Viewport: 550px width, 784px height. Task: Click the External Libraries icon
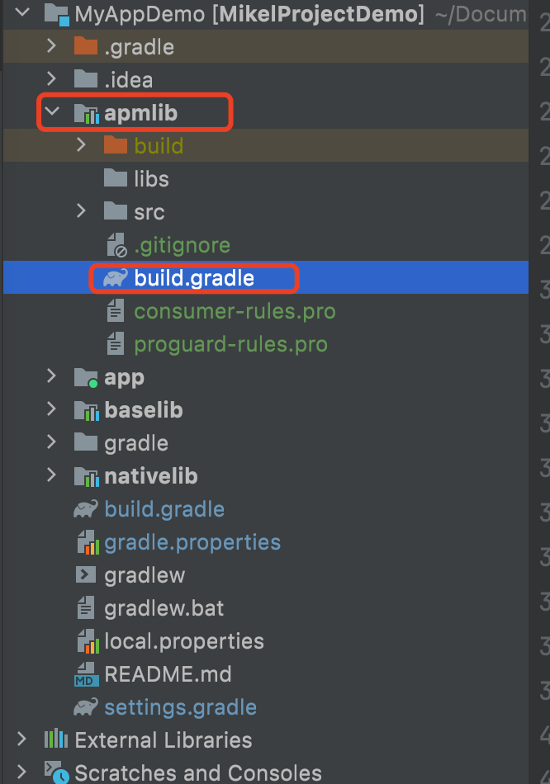[56, 739]
